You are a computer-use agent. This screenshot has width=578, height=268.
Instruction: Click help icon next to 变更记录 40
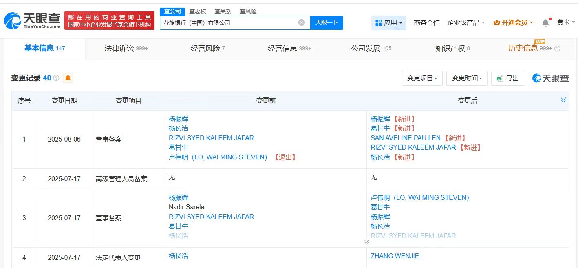coord(56,78)
